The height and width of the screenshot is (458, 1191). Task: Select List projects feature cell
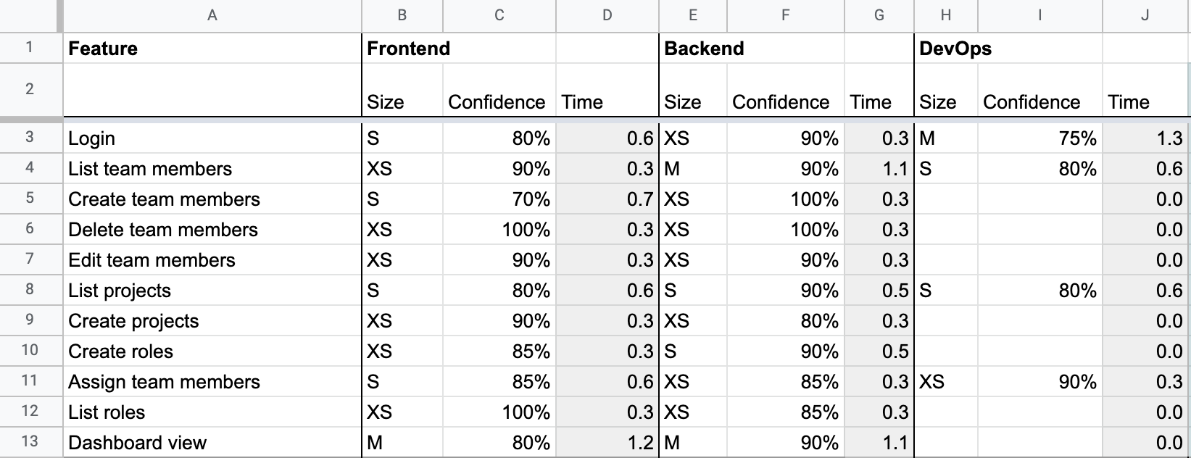point(212,290)
